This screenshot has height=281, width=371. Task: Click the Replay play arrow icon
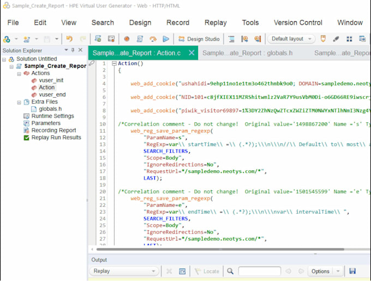point(166,39)
